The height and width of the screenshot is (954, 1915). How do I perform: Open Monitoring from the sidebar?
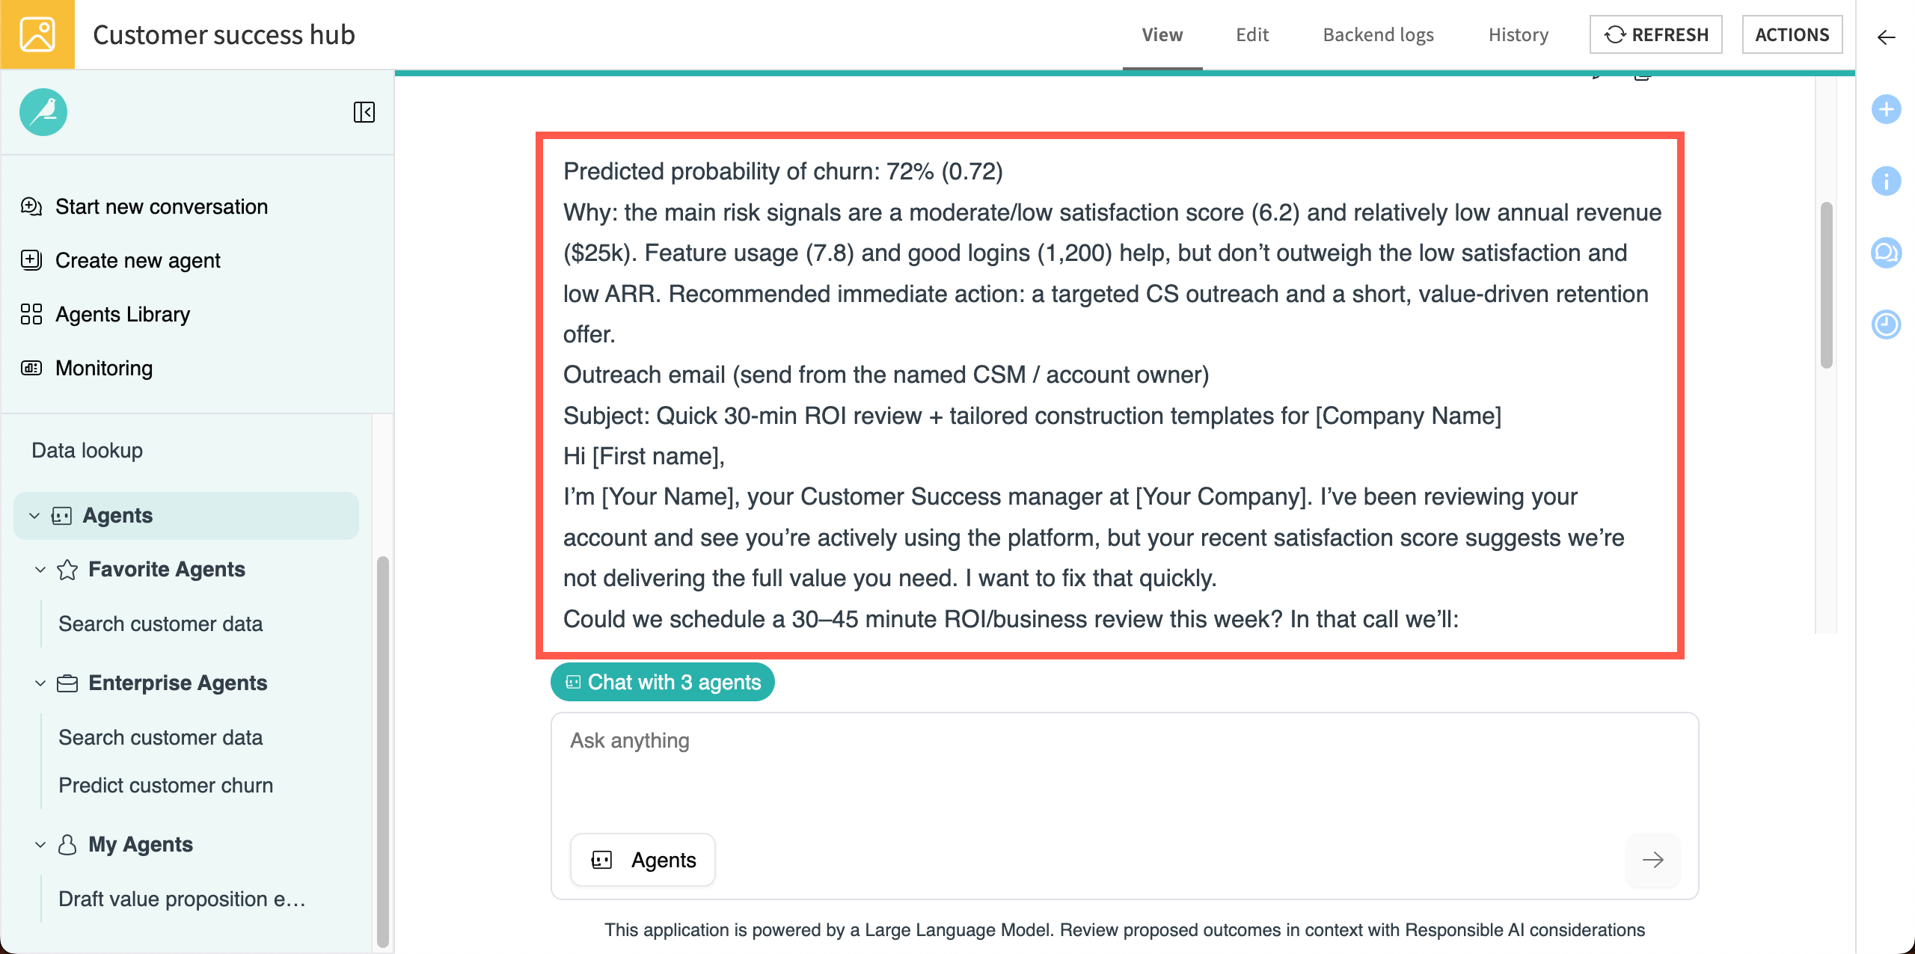pos(104,368)
